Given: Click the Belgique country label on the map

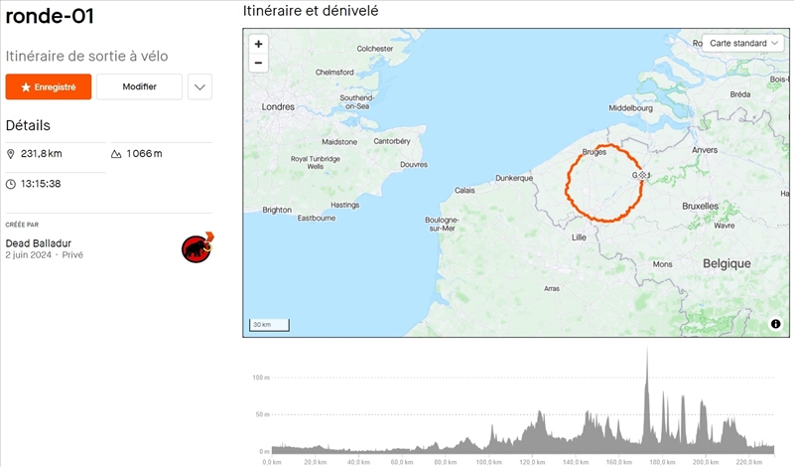Looking at the screenshot, I should tap(727, 263).
